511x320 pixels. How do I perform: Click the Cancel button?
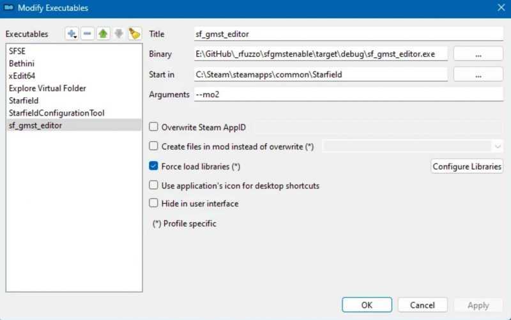point(422,305)
